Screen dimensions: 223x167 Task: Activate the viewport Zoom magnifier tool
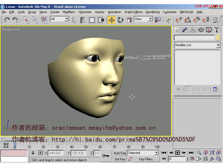[199, 153]
